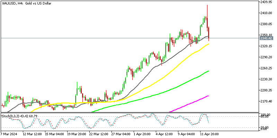This screenshot has height=138, width=277.
Task: Click the 20.00 level on the stochastic scale
Action: (x=265, y=127)
